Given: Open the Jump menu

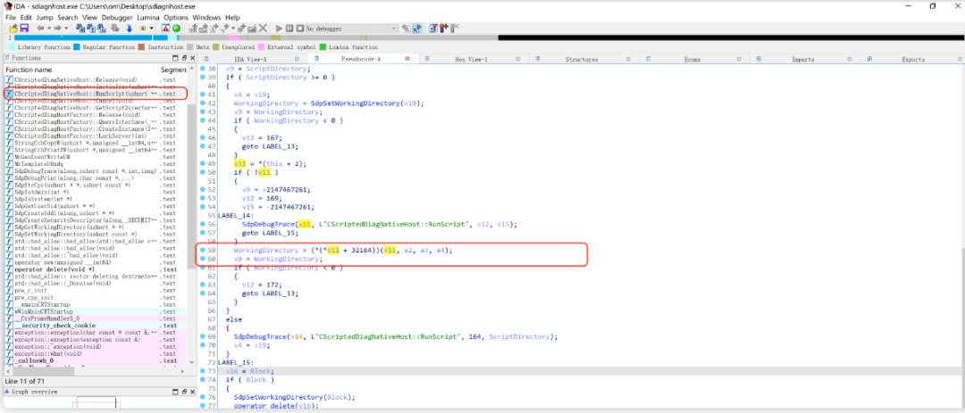Looking at the screenshot, I should [45, 18].
